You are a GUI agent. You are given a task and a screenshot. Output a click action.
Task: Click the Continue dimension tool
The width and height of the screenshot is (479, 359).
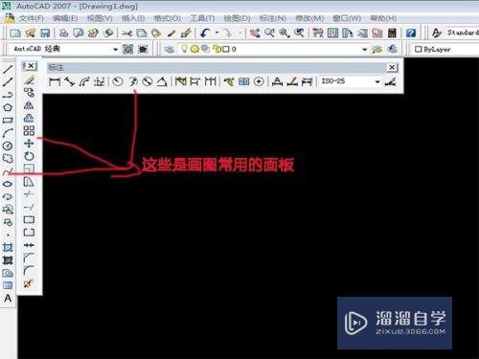(211, 81)
